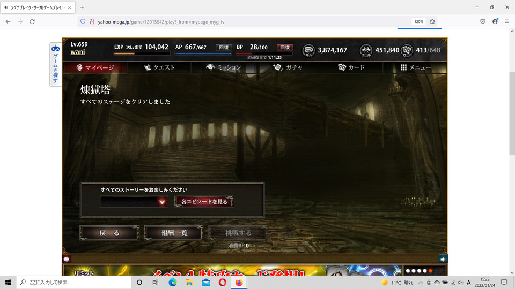The width and height of the screenshot is (515, 289).
Task: Open Task View
Action: [x=156, y=282]
